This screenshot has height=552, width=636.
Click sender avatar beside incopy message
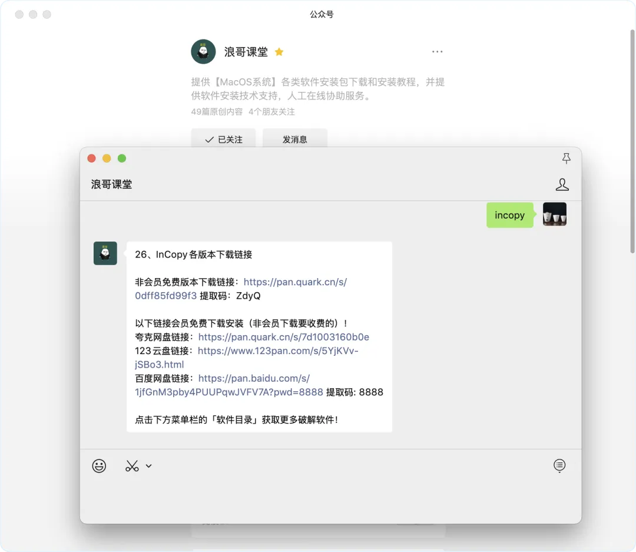click(x=555, y=214)
